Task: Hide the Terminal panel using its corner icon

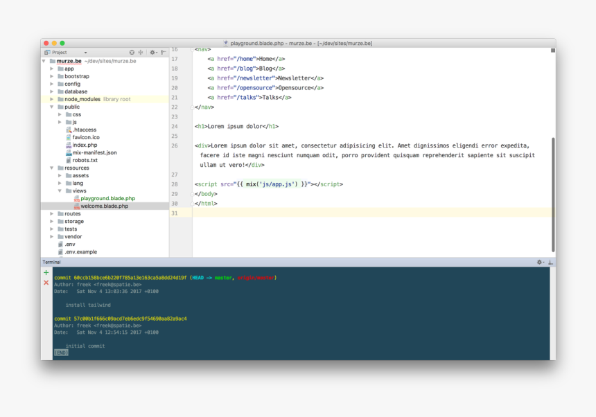Action: [550, 262]
